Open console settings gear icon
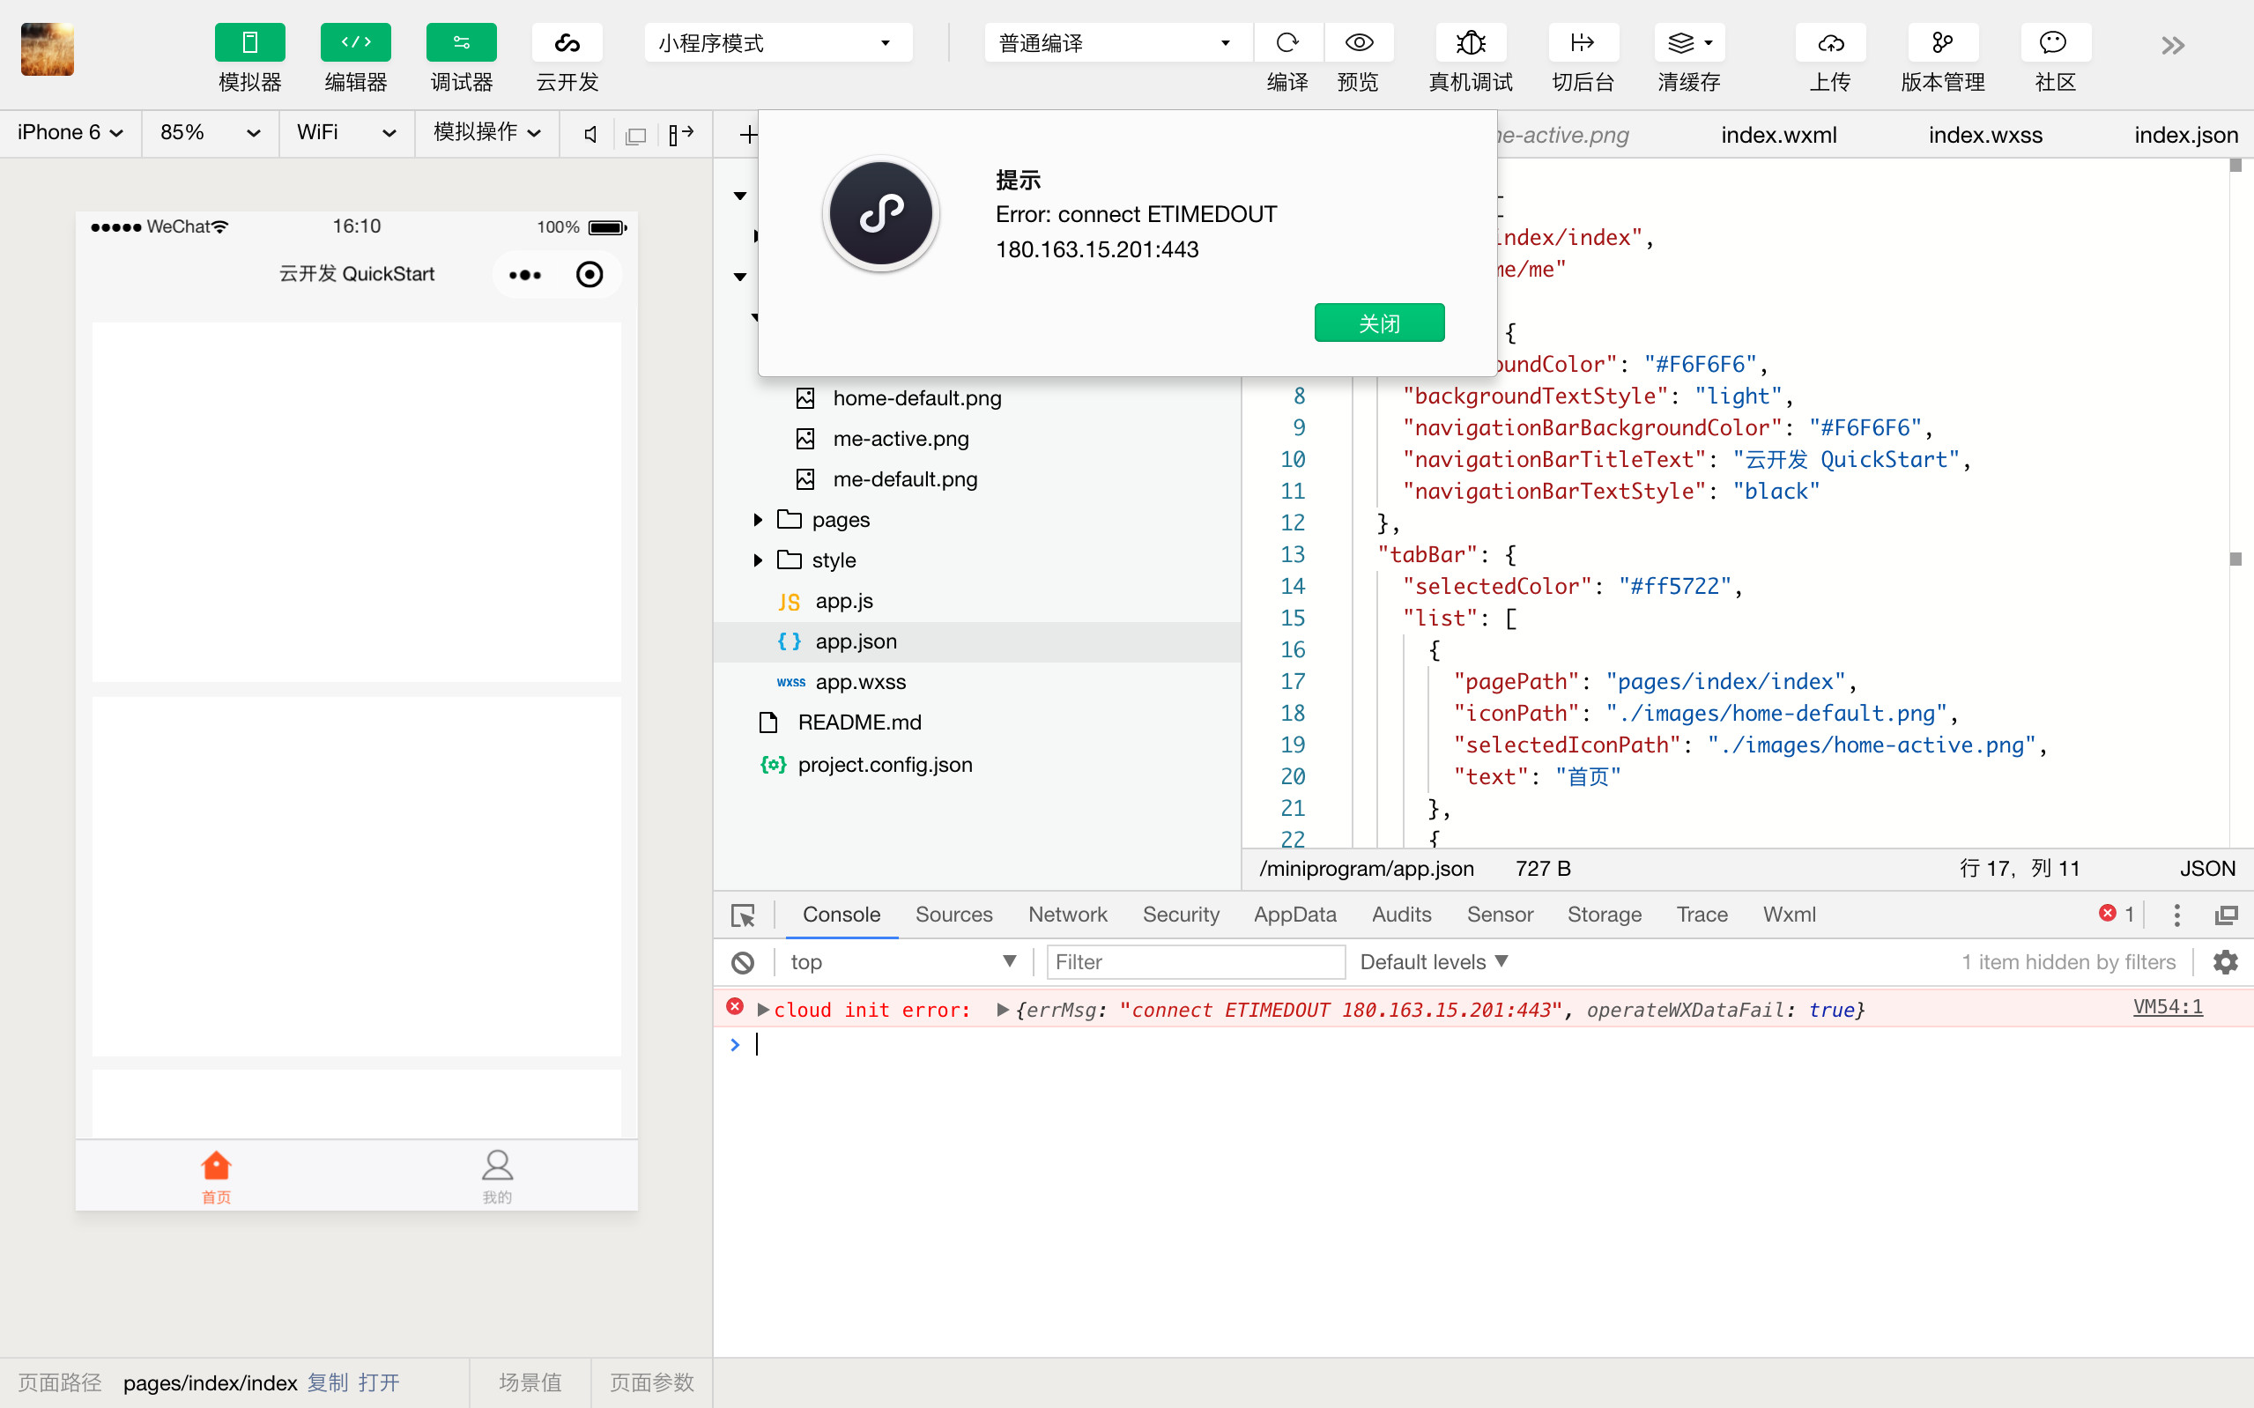 (2225, 963)
